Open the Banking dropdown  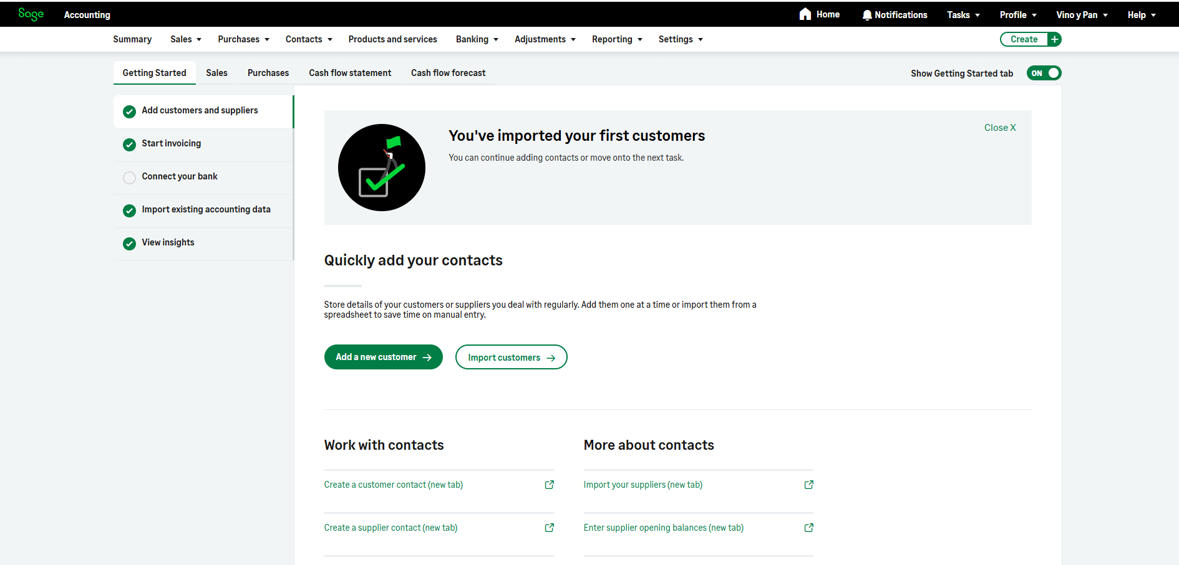[476, 39]
